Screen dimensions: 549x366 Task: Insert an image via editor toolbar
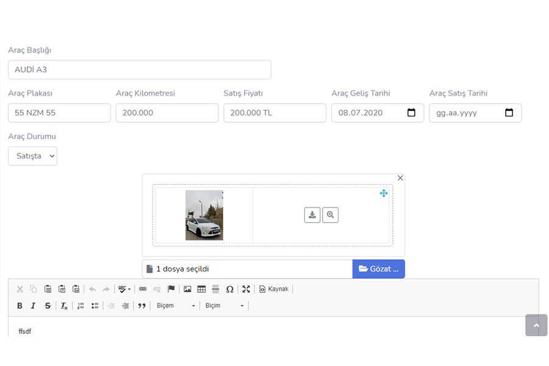pyautogui.click(x=187, y=289)
